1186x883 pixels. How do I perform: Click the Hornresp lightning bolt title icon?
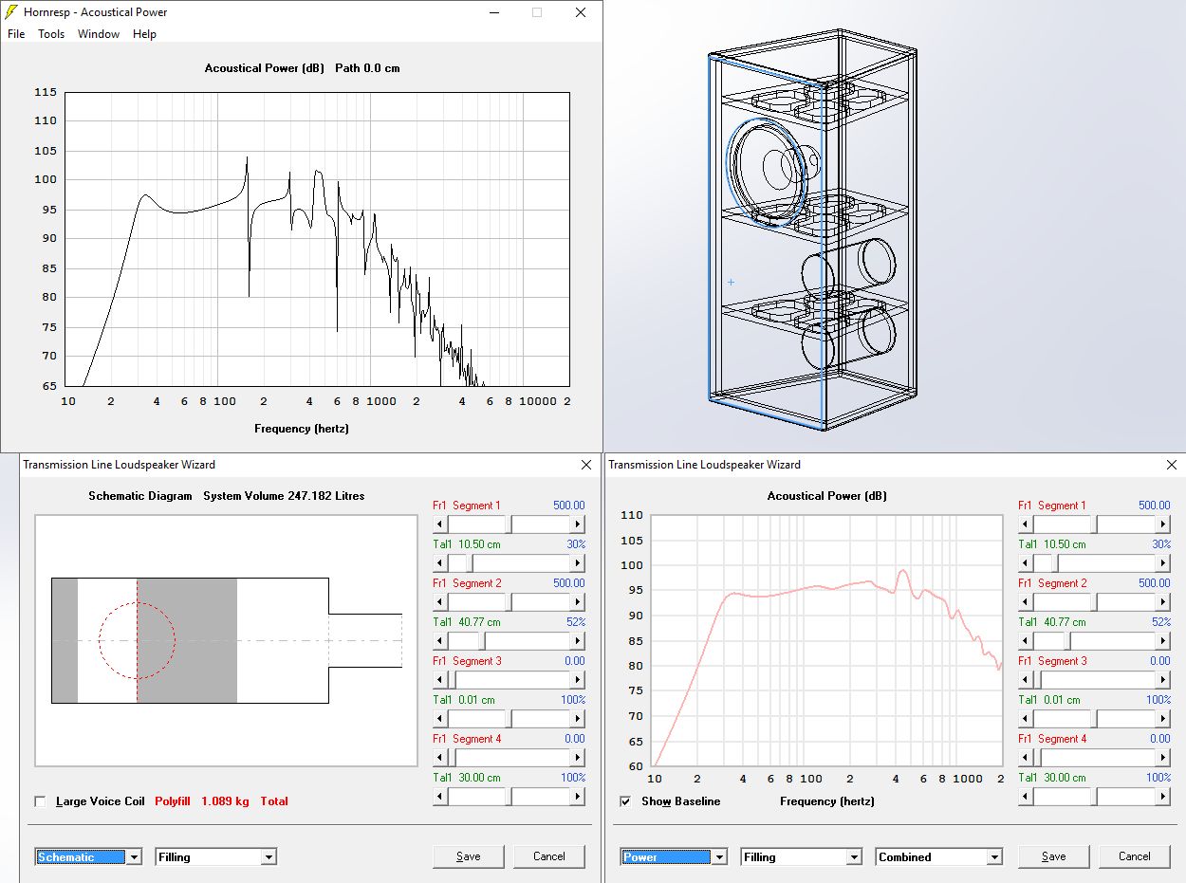[x=11, y=12]
